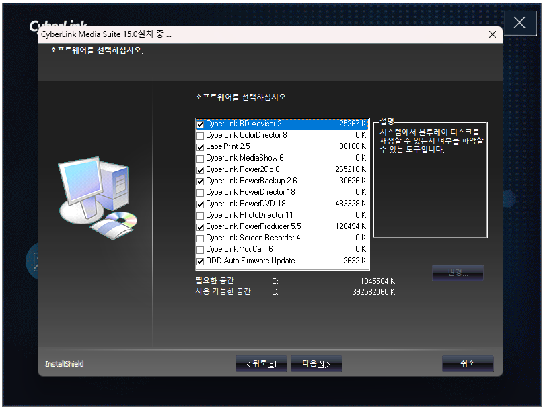Disable CyberLink Power2Go 8

coord(199,170)
